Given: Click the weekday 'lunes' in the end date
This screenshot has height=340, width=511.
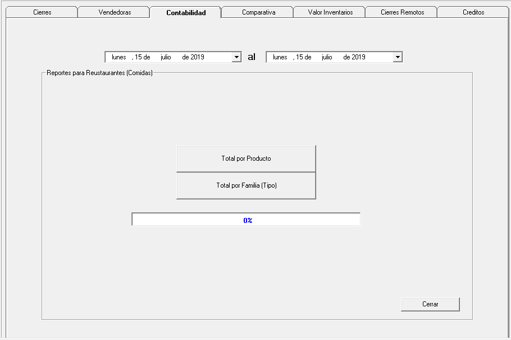Looking at the screenshot, I should (x=280, y=57).
